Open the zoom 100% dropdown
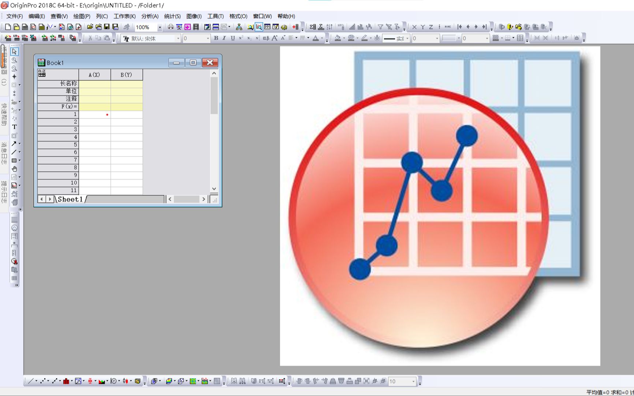 [x=160, y=27]
